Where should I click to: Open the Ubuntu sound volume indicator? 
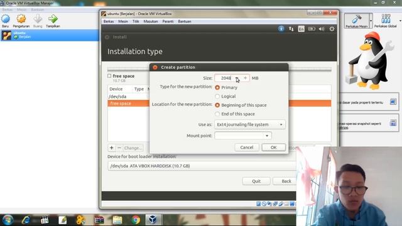(322, 29)
